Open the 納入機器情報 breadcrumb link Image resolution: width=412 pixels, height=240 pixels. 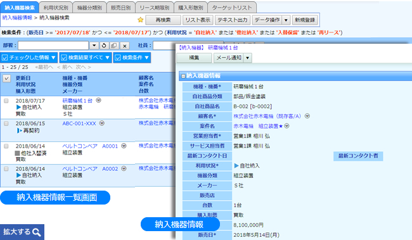pos(17,18)
